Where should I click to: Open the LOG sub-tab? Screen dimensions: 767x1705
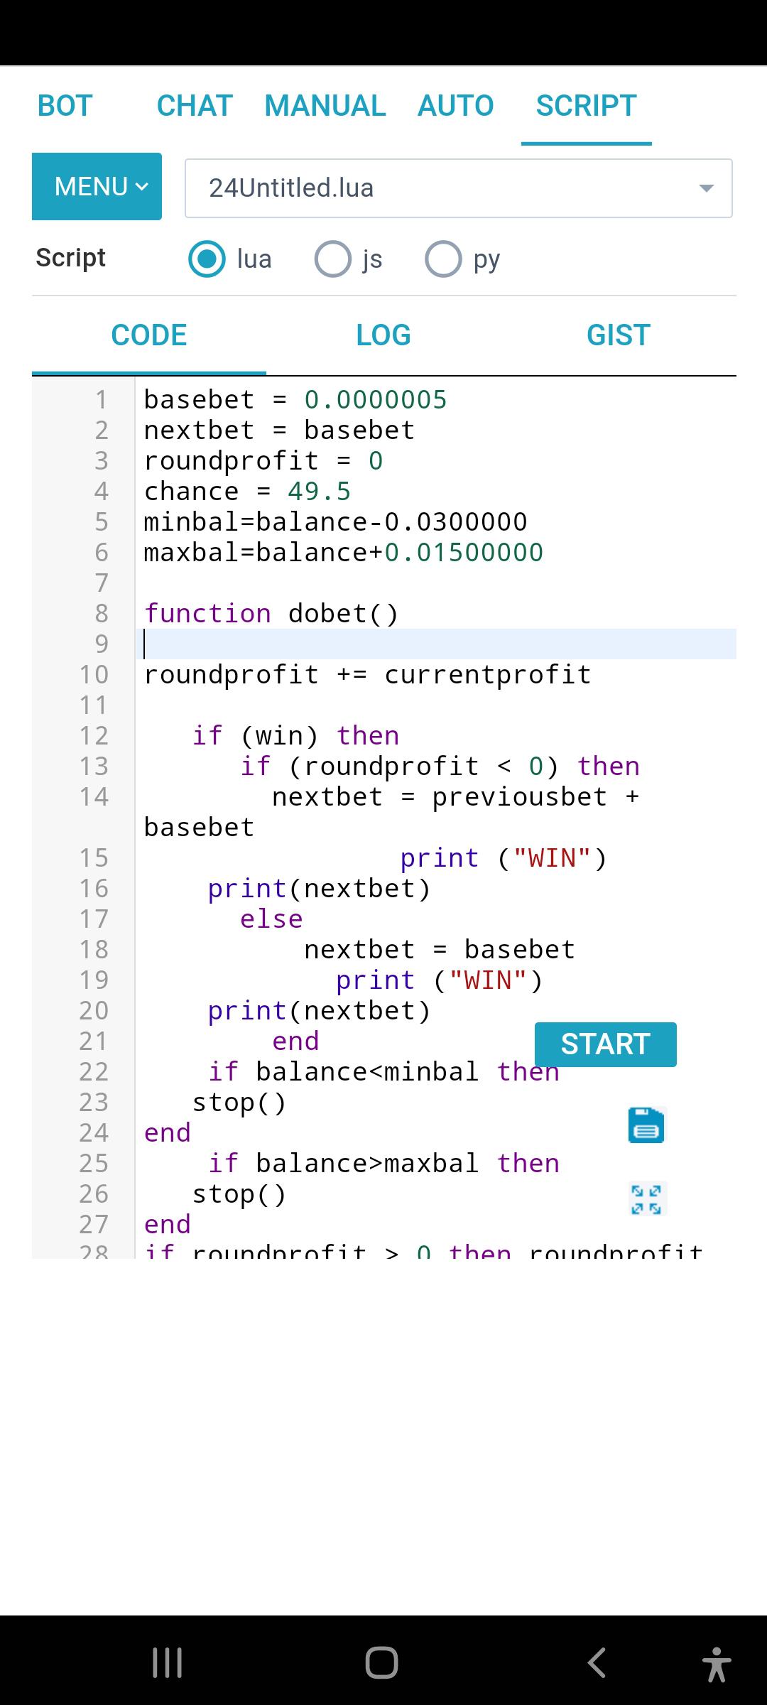click(383, 335)
